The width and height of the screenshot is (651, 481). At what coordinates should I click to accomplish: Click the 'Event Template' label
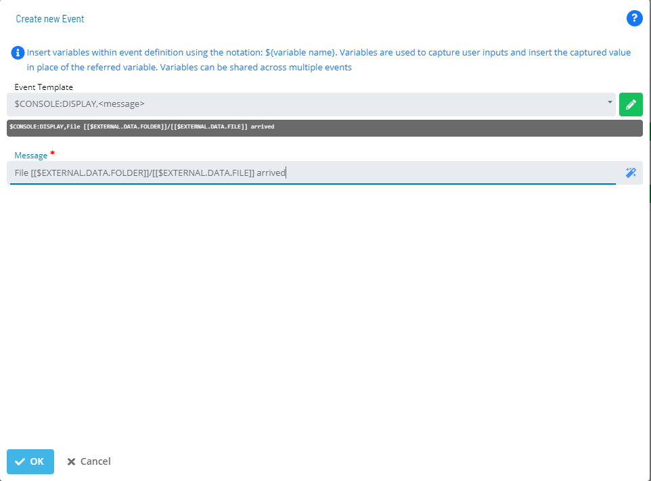pyautogui.click(x=43, y=87)
